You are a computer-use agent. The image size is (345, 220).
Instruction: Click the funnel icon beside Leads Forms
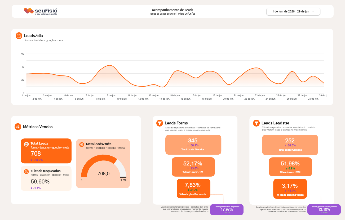[x=160, y=123]
